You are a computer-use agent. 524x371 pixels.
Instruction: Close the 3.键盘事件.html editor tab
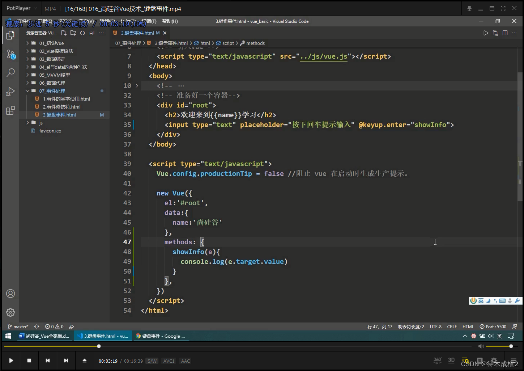(165, 33)
